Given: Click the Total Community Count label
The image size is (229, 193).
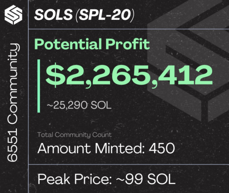Looking at the screenshot, I should 75,135.
